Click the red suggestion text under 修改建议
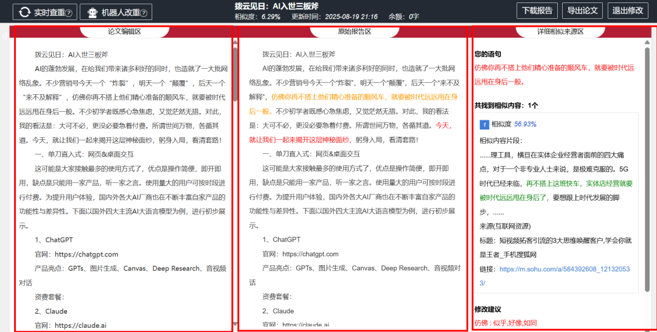 506,323
